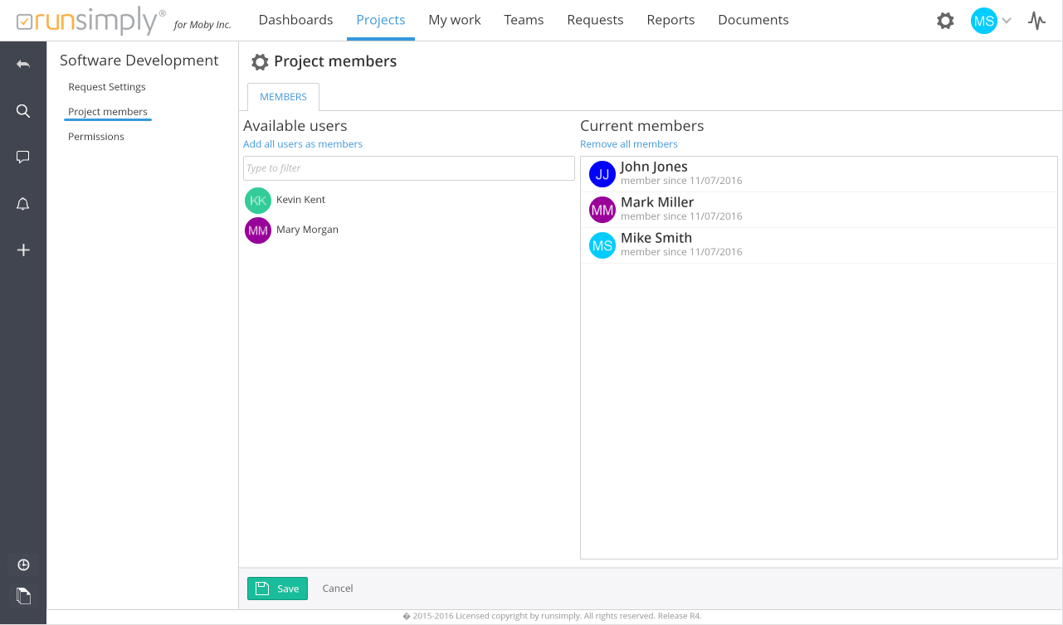Click the Save button
This screenshot has width=1063, height=625.
277,589
